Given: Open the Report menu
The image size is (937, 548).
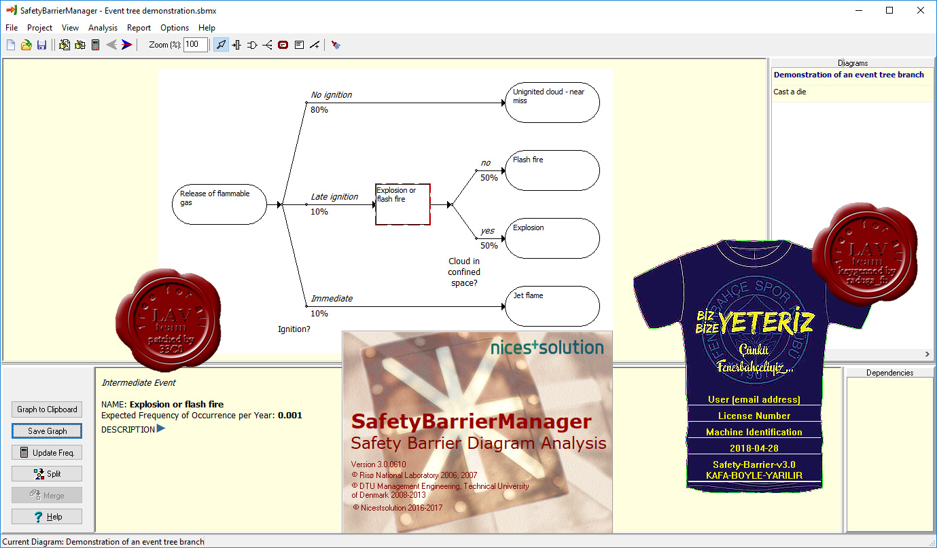Looking at the screenshot, I should pos(139,28).
